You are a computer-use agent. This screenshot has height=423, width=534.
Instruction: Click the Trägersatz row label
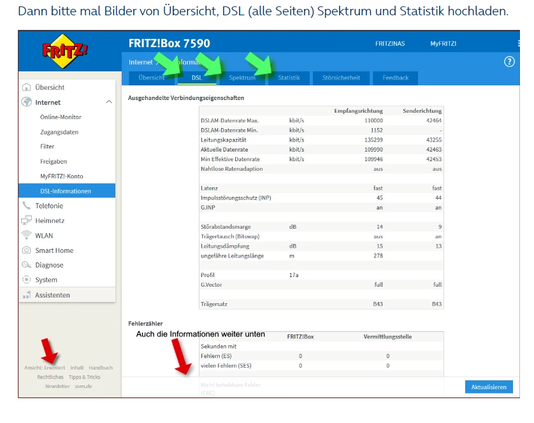214,304
